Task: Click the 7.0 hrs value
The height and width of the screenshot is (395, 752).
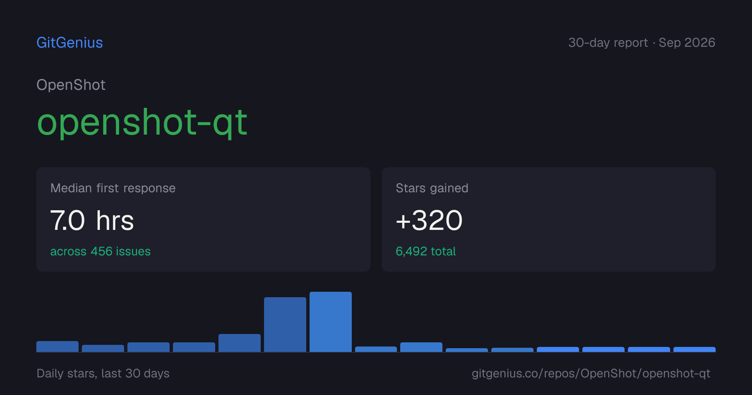Action: [x=92, y=221]
